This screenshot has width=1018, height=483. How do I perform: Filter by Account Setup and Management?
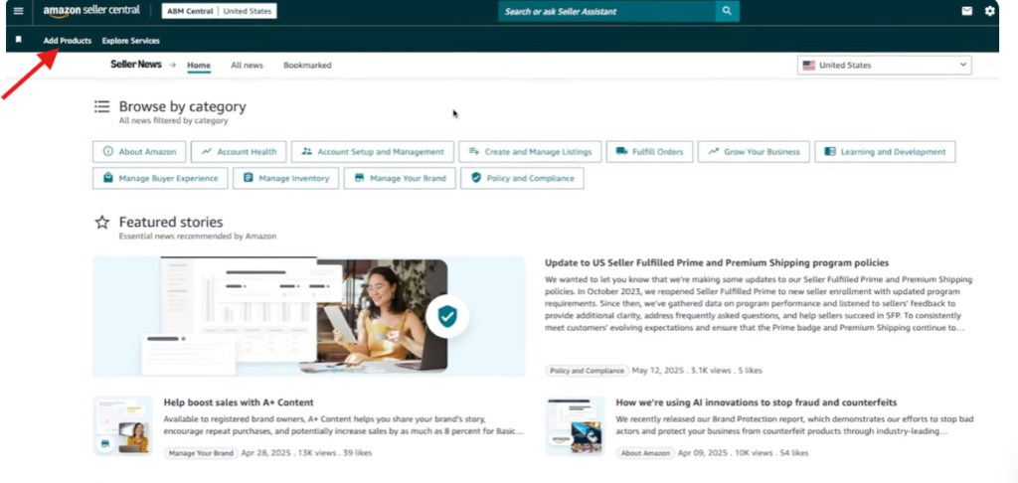point(372,152)
